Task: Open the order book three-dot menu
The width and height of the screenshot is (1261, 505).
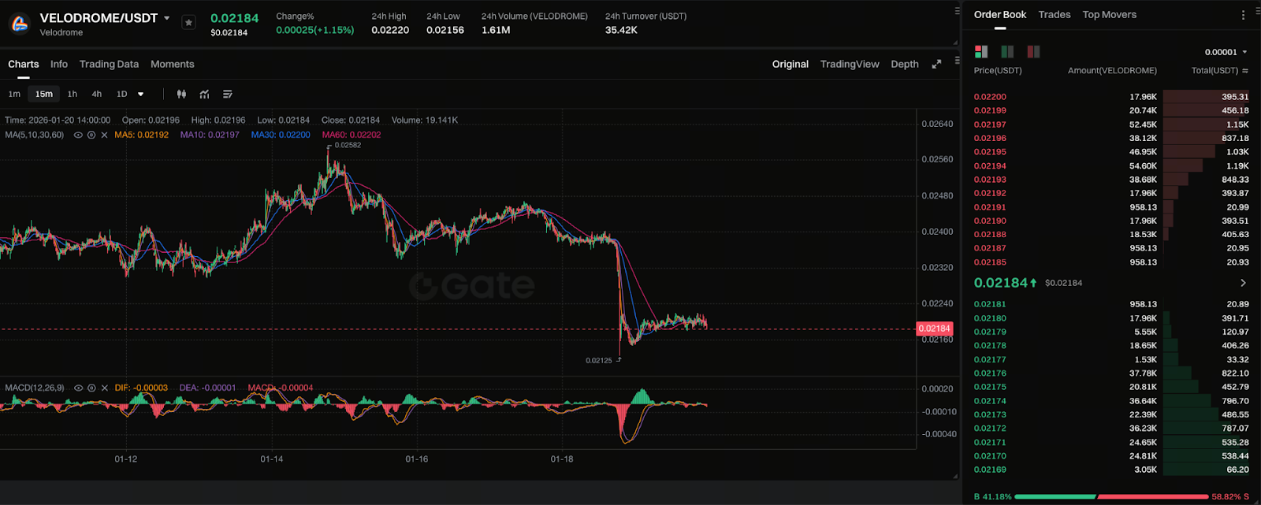Action: (x=1244, y=15)
